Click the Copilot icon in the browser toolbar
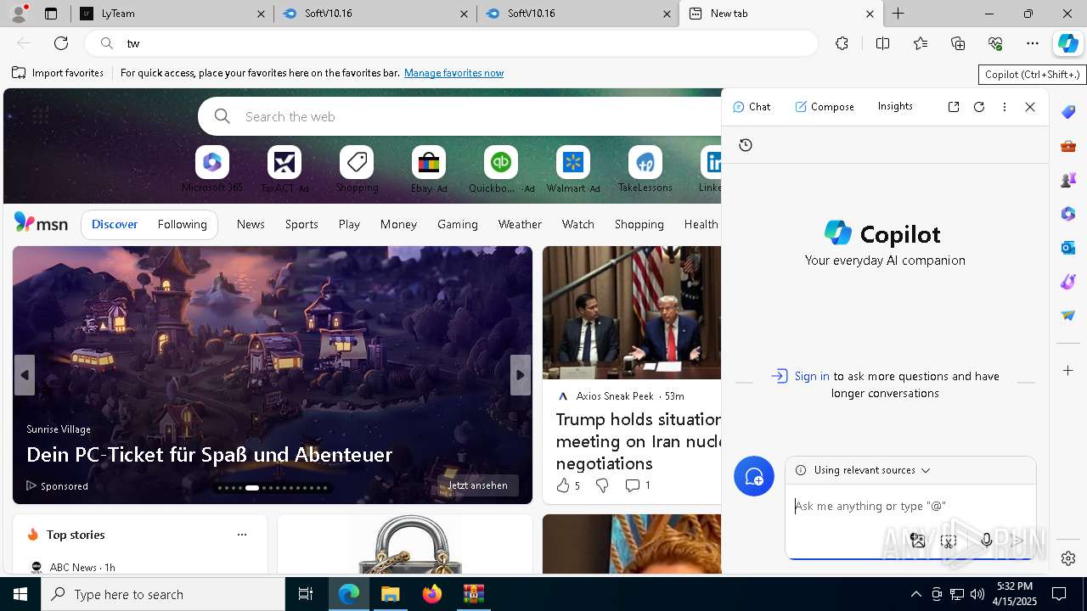 [x=1068, y=43]
